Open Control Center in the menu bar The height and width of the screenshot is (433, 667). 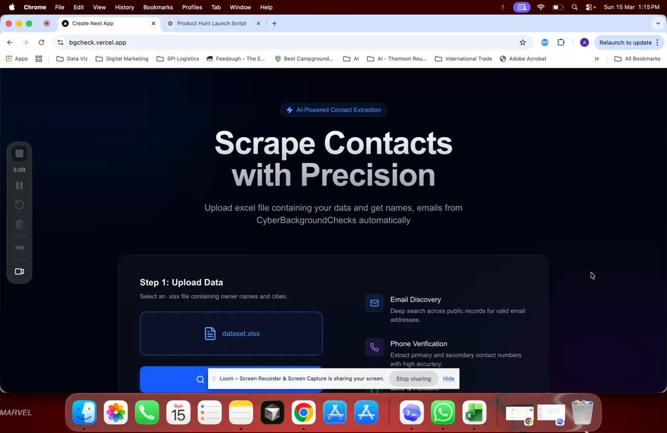(590, 7)
